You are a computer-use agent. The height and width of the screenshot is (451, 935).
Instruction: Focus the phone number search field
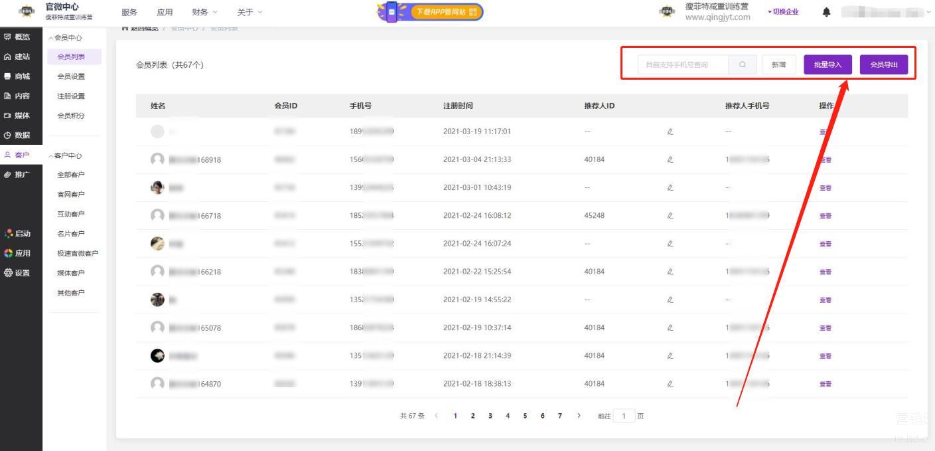coord(683,64)
